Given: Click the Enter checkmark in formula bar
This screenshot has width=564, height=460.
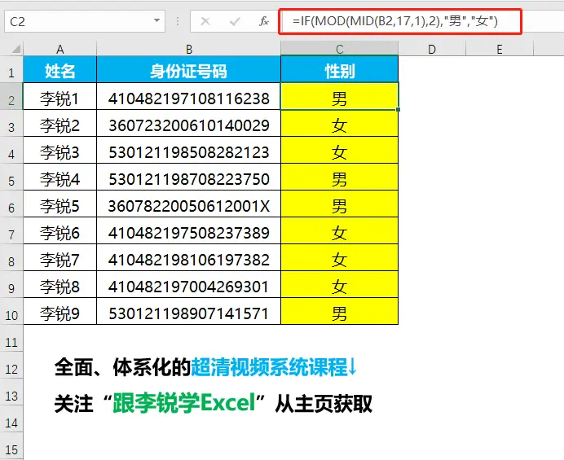Looking at the screenshot, I should 235,22.
